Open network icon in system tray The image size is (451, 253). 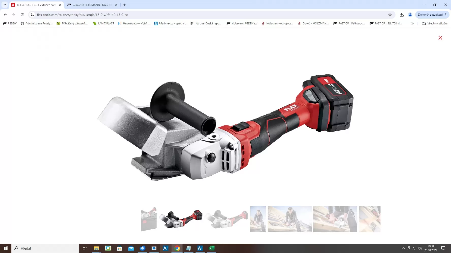[x=414, y=248]
